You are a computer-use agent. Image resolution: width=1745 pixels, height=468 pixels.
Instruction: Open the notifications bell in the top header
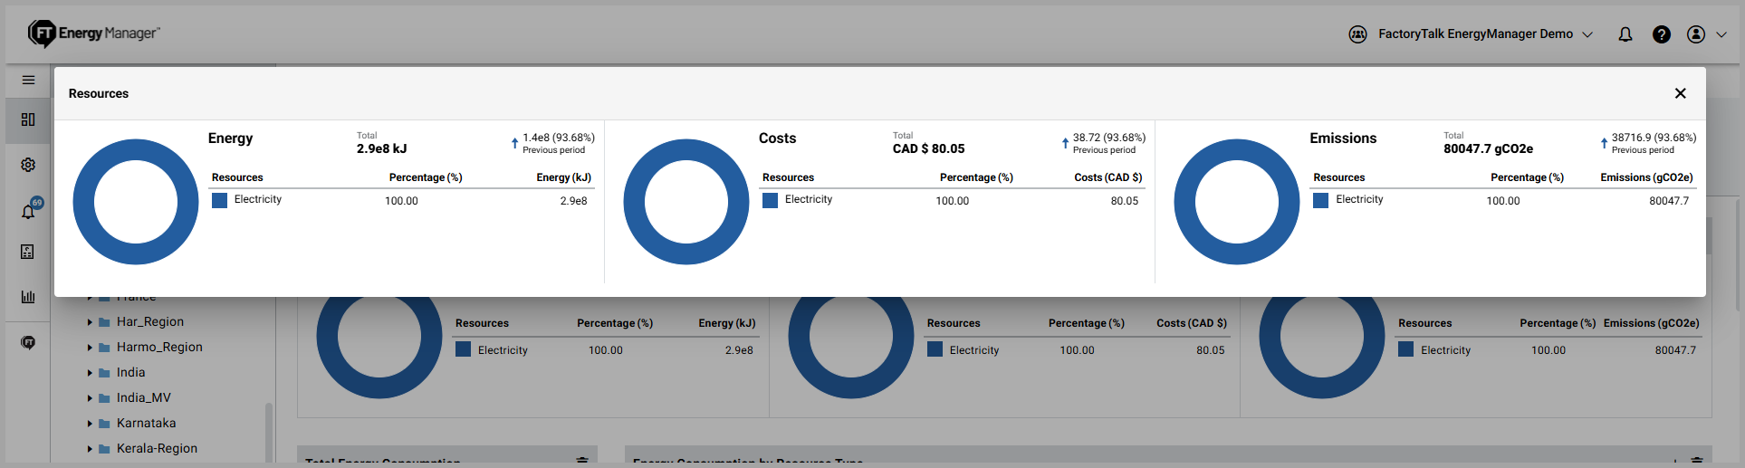[1625, 34]
